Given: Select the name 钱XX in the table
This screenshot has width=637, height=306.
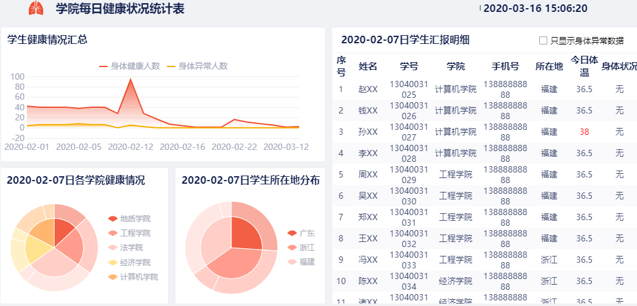Looking at the screenshot, I should point(368,110).
